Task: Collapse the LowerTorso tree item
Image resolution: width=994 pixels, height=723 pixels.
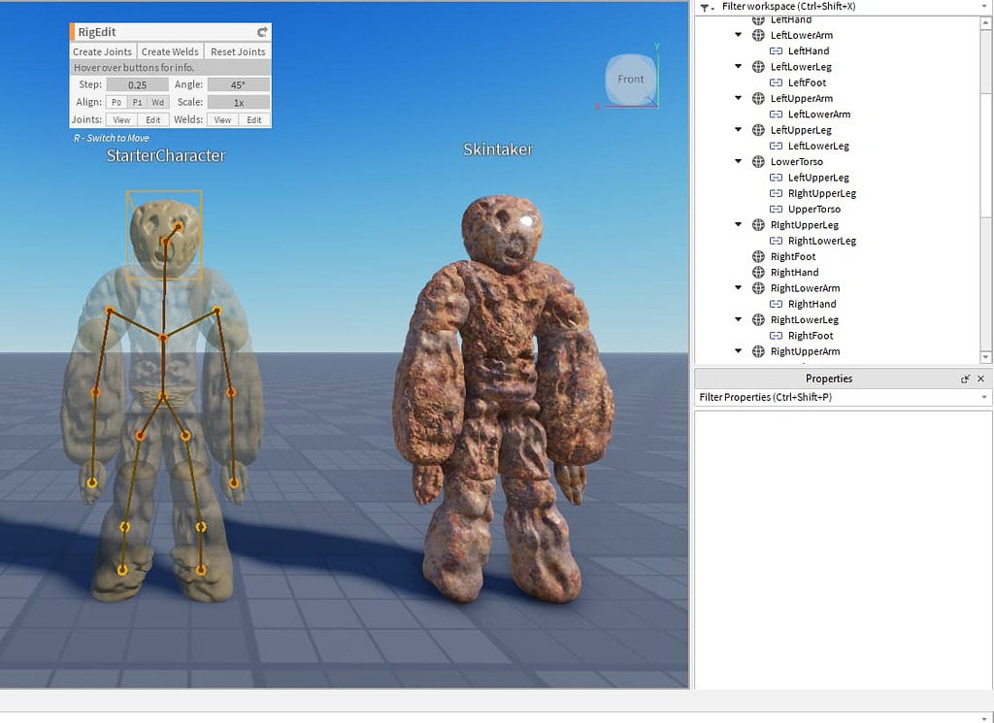Action: 738,161
